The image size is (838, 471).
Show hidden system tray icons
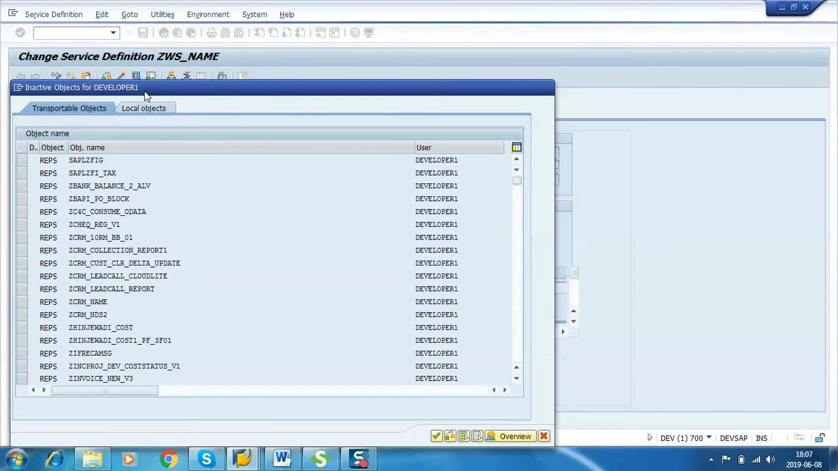712,459
